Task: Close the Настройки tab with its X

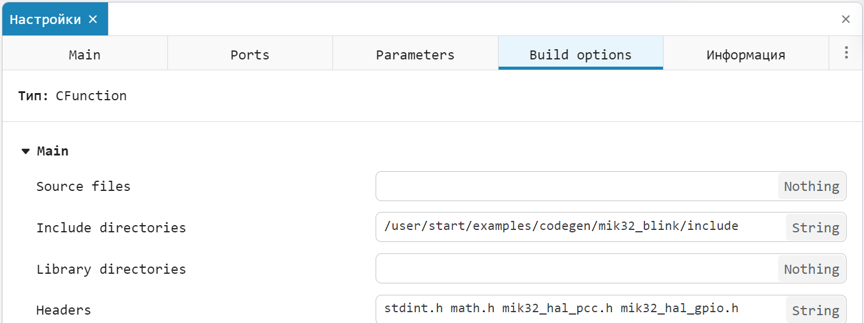Action: [x=93, y=19]
